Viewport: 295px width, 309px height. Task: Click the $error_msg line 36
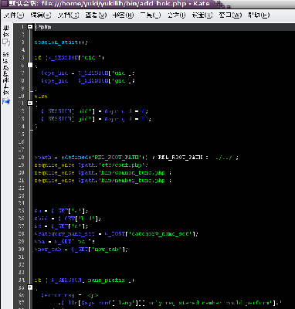70,295
